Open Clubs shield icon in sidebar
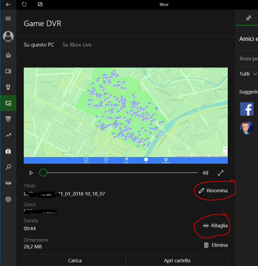Image resolution: width=258 pixels, height=266 pixels. pos(8,119)
